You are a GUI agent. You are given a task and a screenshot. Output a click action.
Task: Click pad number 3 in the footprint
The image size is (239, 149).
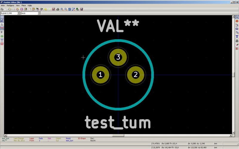[x=118, y=57]
